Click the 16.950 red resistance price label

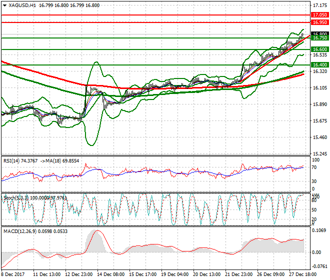(319, 22)
